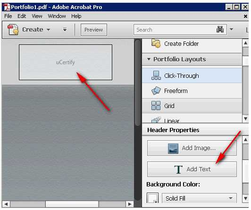The height and width of the screenshot is (210, 251).
Task: Click the uCertify header text box
Action: (66, 62)
